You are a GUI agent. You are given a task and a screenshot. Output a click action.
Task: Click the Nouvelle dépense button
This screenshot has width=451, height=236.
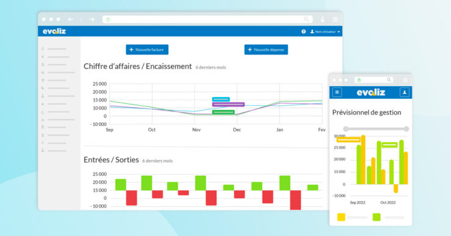pyautogui.click(x=266, y=50)
